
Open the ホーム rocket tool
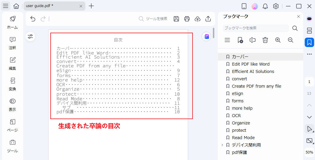click(12, 22)
